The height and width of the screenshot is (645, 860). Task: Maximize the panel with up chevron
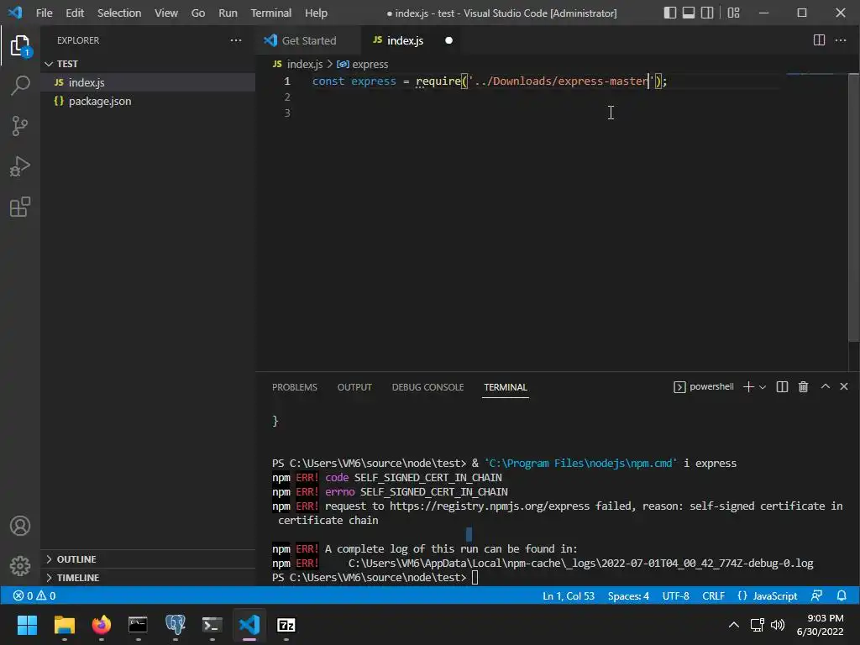825,386
